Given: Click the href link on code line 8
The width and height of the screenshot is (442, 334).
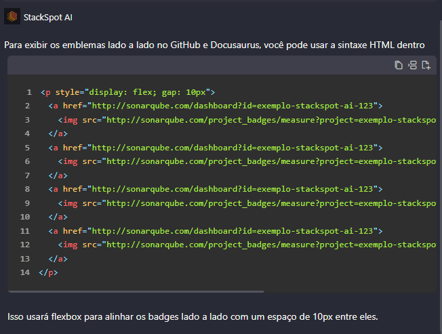Looking at the screenshot, I should pos(216,189).
